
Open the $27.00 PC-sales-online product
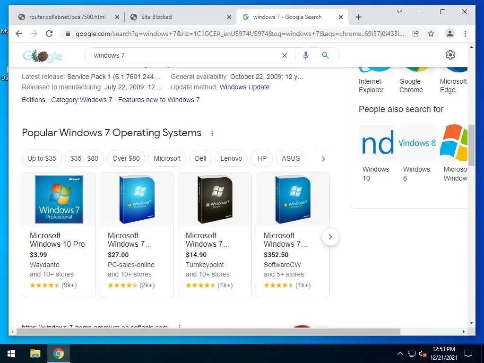(x=137, y=234)
